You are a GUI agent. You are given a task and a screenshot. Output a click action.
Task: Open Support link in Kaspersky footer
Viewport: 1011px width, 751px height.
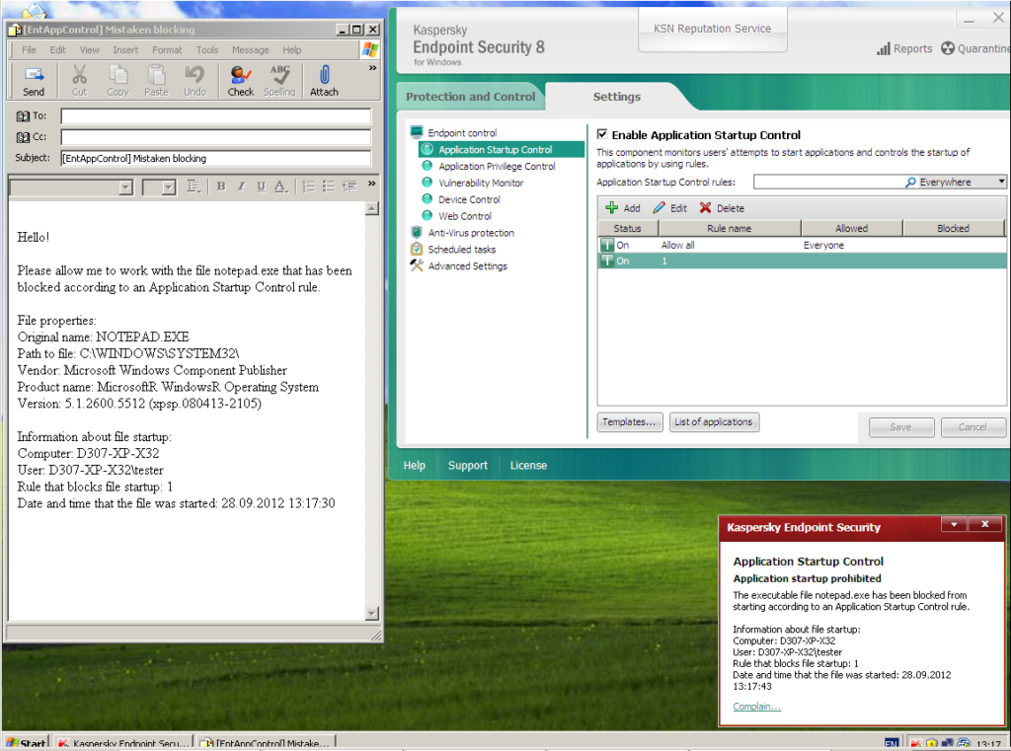[x=467, y=466]
